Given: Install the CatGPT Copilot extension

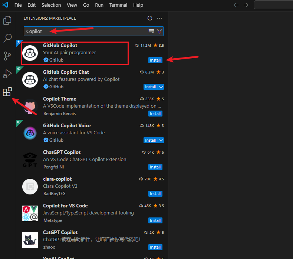Looking at the screenshot, I should [155, 247].
